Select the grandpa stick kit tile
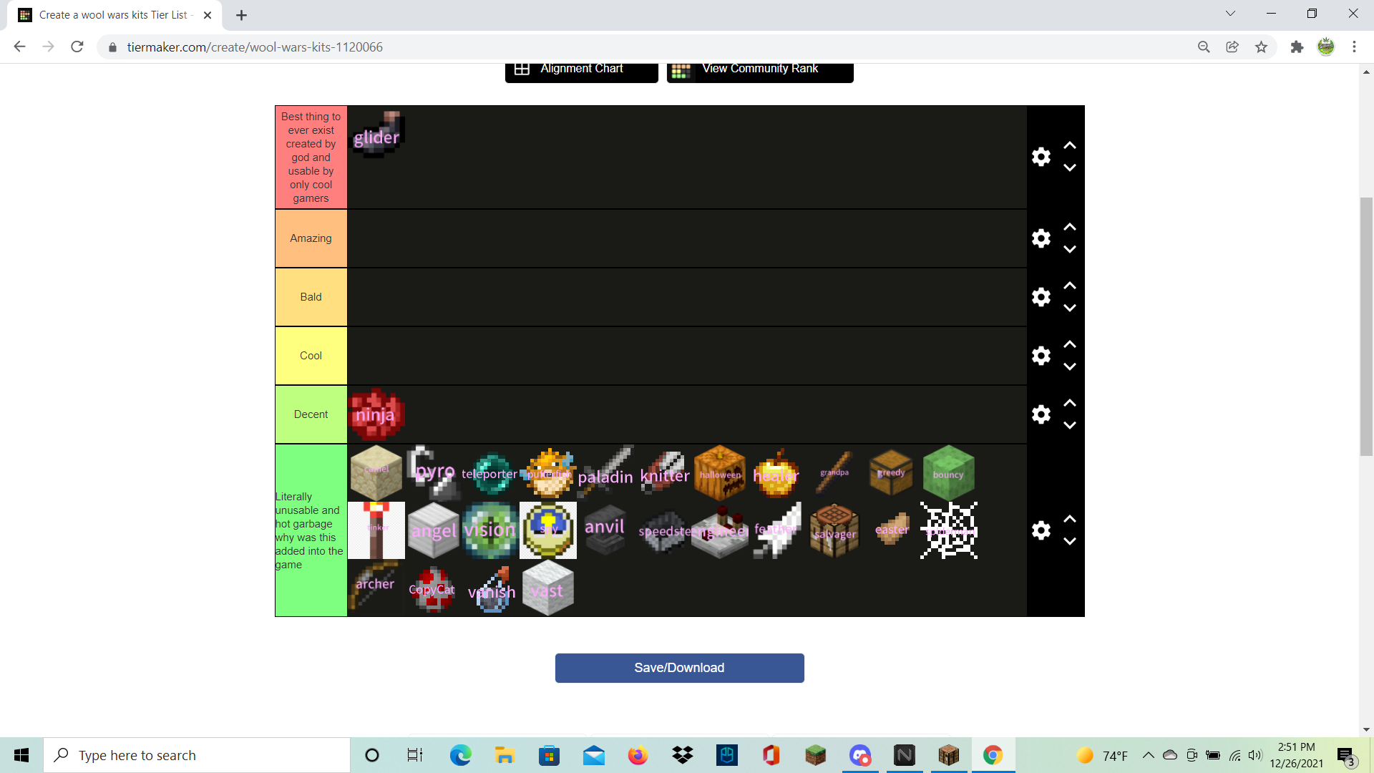The height and width of the screenshot is (773, 1374). click(834, 473)
